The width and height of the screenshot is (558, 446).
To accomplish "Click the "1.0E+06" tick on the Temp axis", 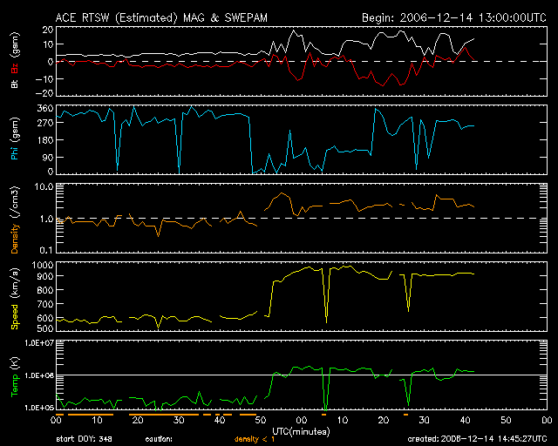I will click(x=39, y=375).
